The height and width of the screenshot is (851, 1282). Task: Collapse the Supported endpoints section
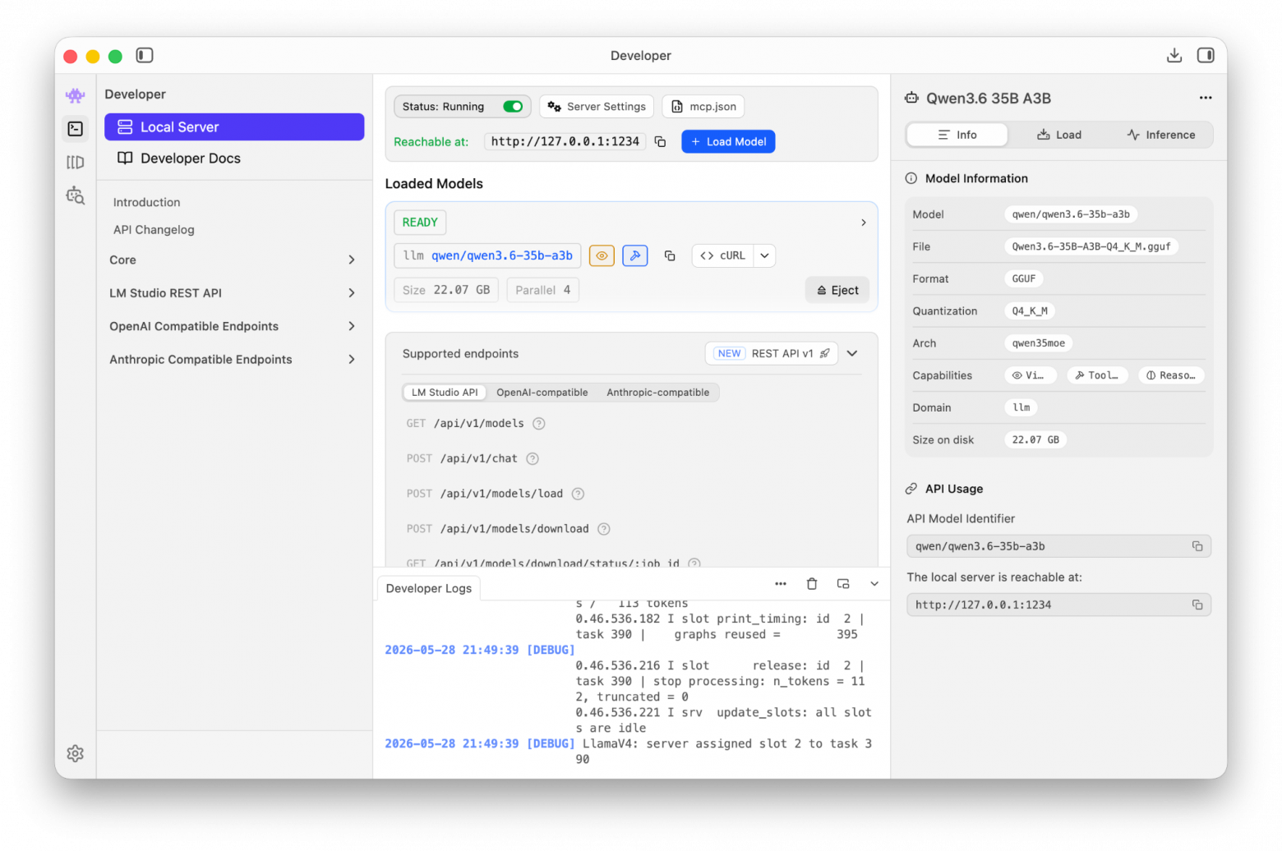click(x=852, y=353)
